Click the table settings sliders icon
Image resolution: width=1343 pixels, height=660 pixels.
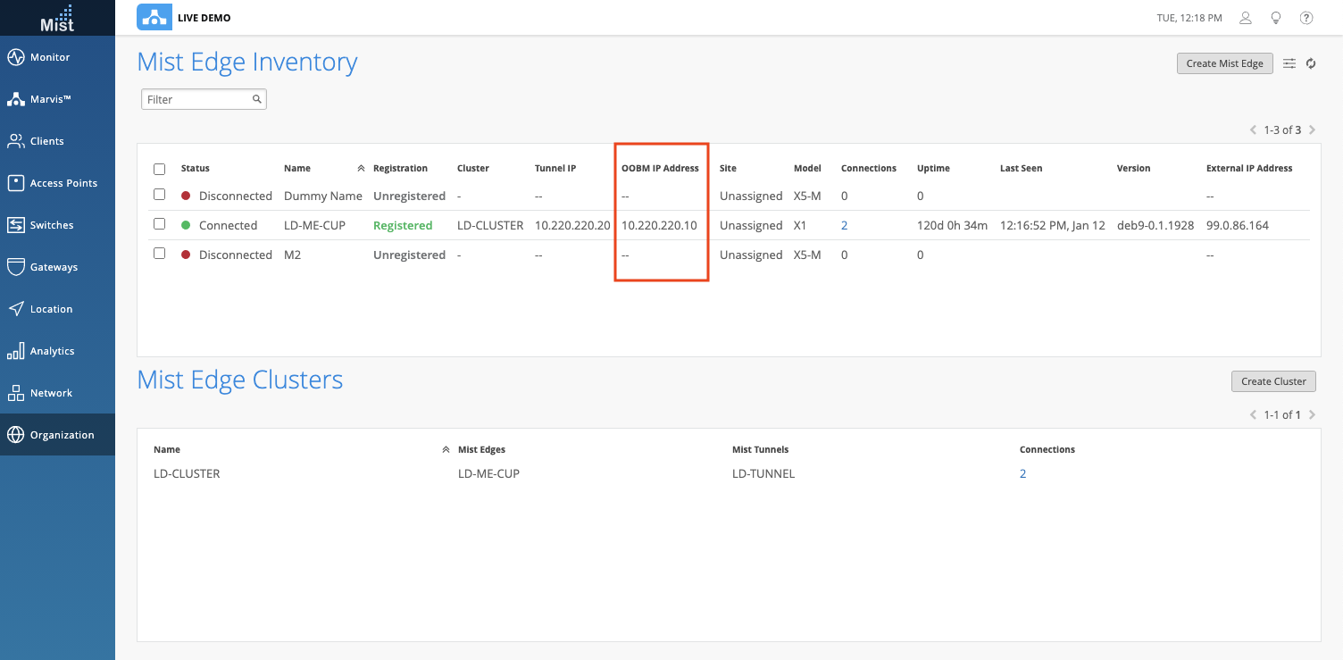point(1289,63)
